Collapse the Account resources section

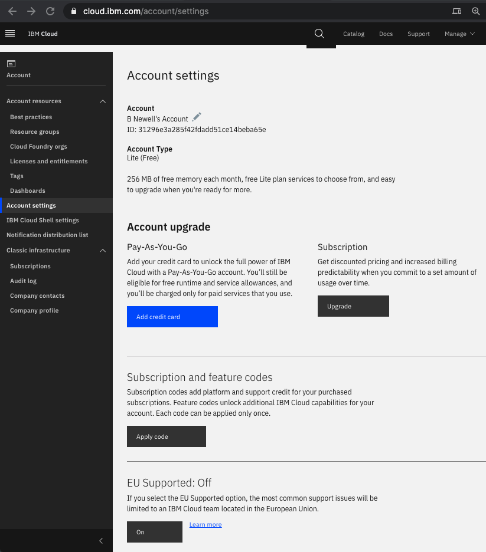[103, 101]
